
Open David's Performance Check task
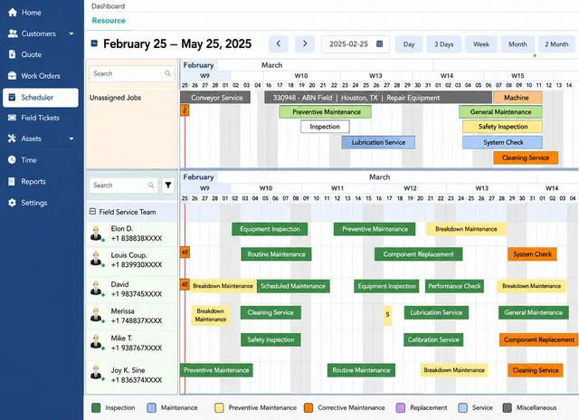point(454,286)
